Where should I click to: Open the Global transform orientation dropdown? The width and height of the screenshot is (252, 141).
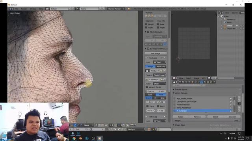tap(88, 125)
